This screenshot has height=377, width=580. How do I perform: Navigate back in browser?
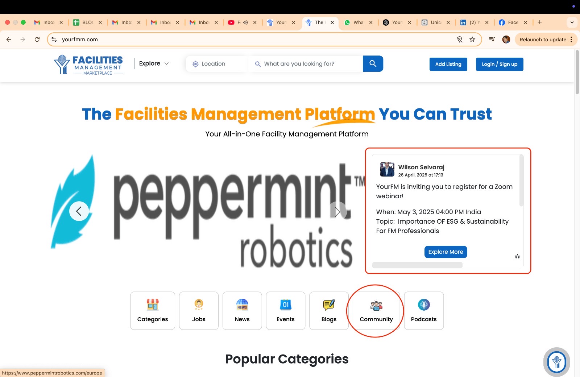pyautogui.click(x=9, y=40)
